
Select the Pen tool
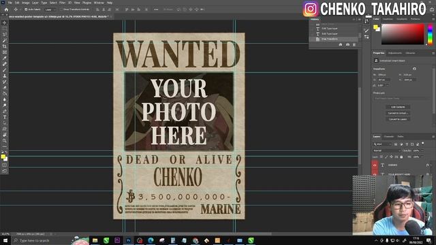tap(5, 111)
